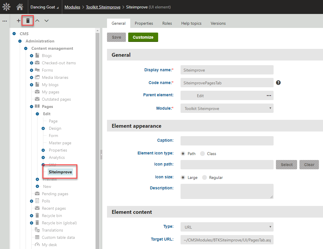
Task: Open the Versions tab
Action: (218, 23)
